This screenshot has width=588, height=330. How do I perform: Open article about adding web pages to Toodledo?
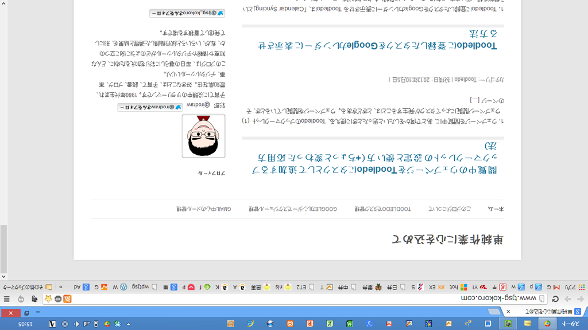pyautogui.click(x=374, y=158)
